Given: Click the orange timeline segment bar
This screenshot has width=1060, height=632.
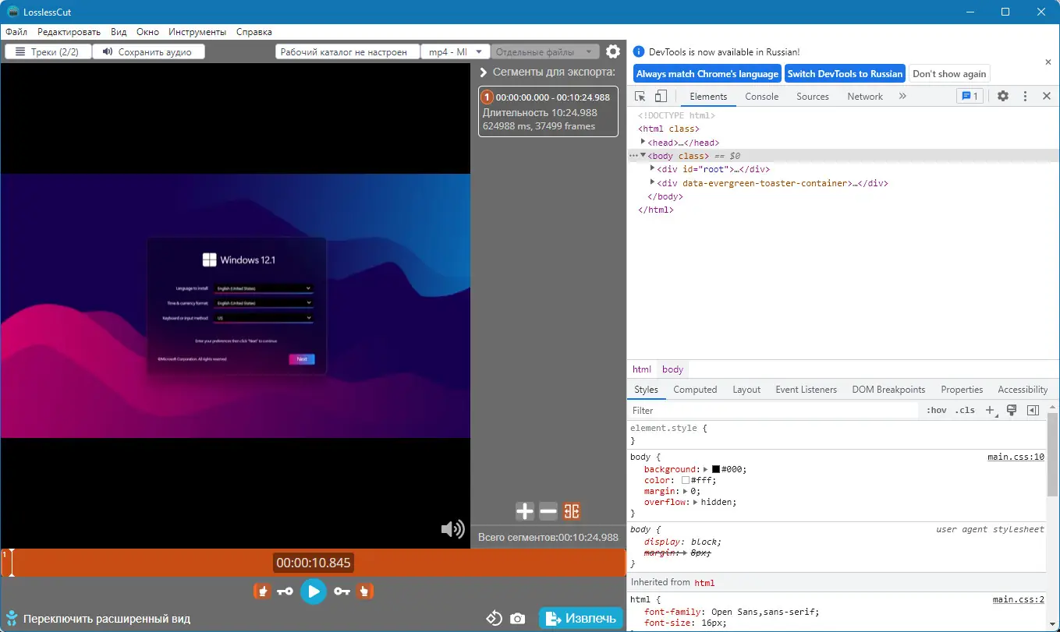Looking at the screenshot, I should click(313, 563).
